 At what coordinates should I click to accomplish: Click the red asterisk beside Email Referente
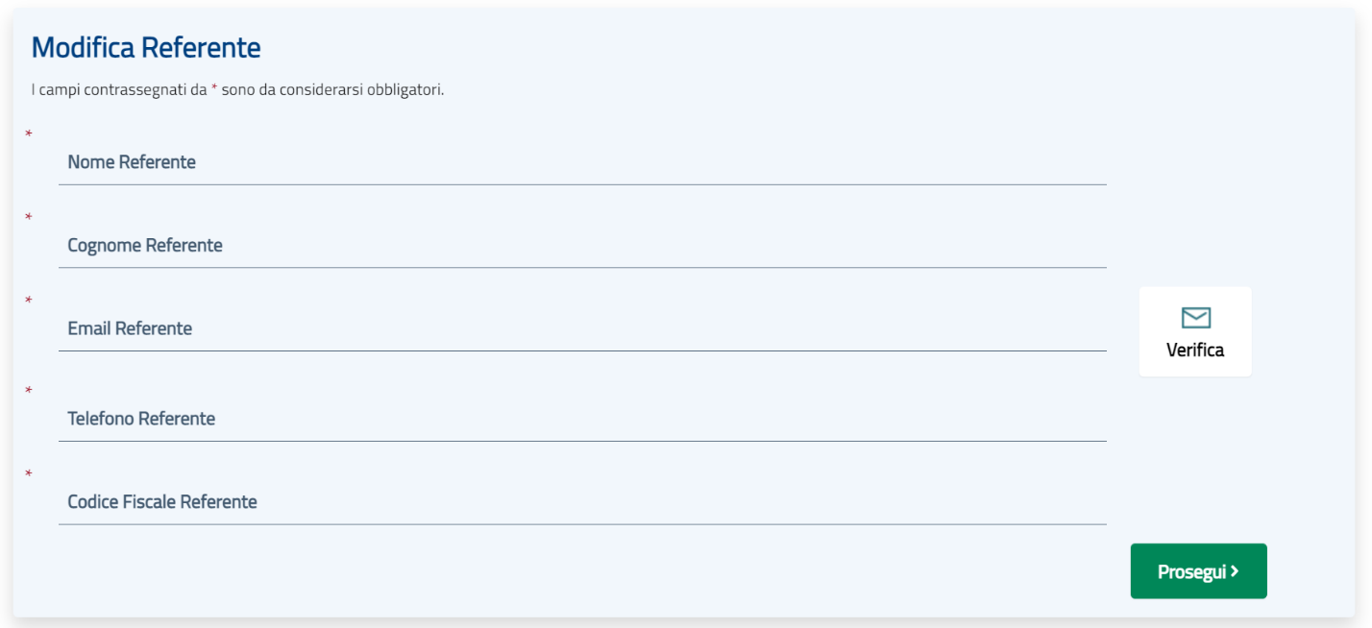click(x=29, y=302)
